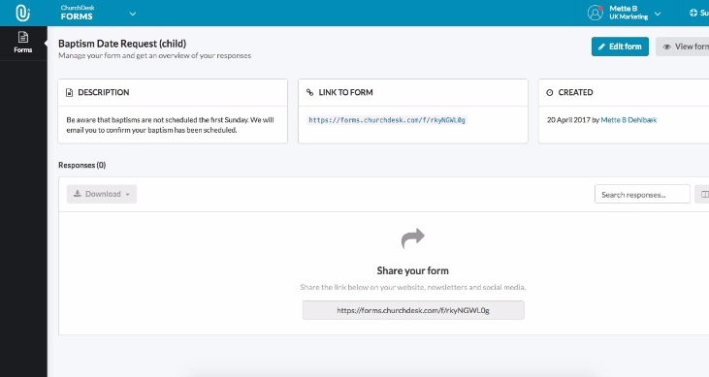Open the Download dropdown
The height and width of the screenshot is (377, 709).
102,194
